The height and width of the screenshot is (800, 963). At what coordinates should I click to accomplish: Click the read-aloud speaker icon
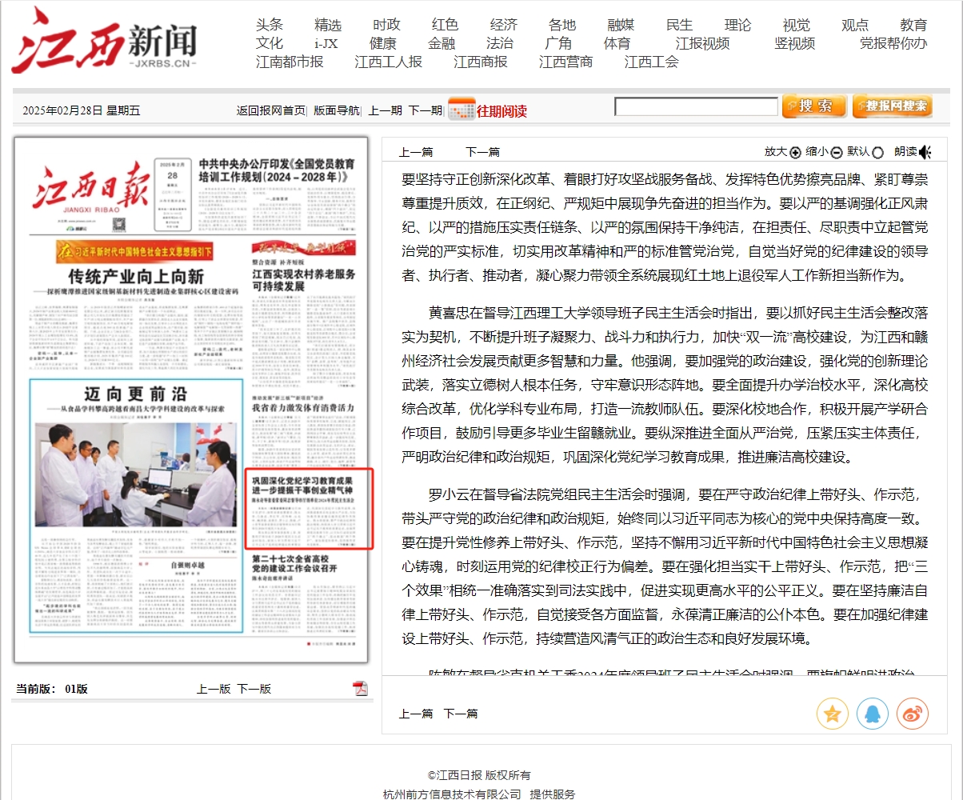pos(925,152)
